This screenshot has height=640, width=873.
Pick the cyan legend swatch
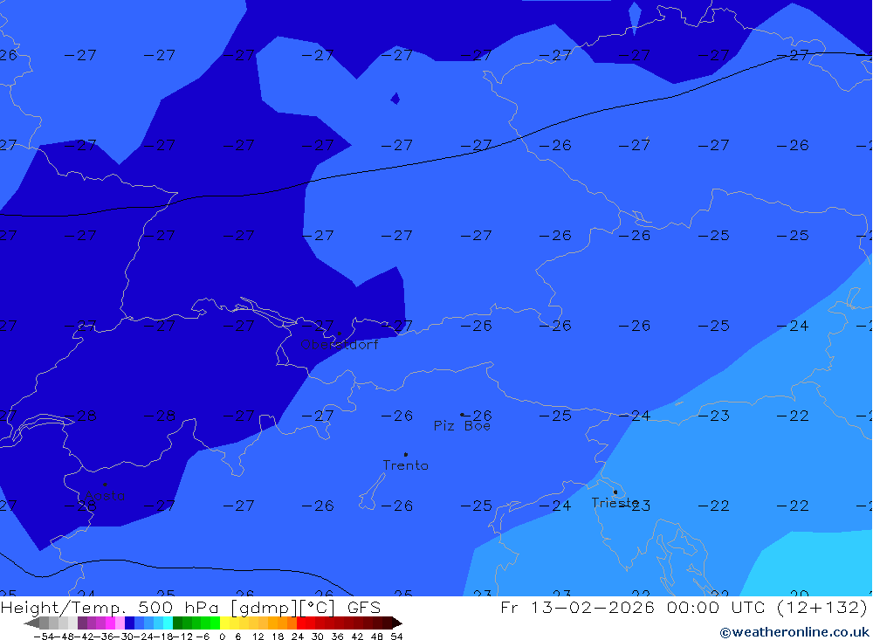(168, 623)
